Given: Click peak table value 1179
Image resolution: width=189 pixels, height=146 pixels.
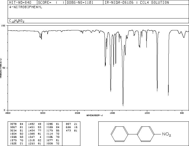Looking at the screenshot, I should pyautogui.click(x=49, y=130).
